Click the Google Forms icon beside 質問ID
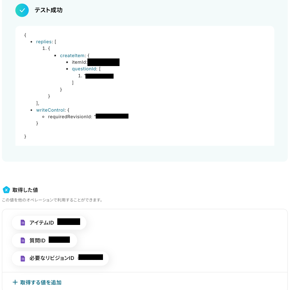This screenshot has height=290, width=300. click(23, 240)
